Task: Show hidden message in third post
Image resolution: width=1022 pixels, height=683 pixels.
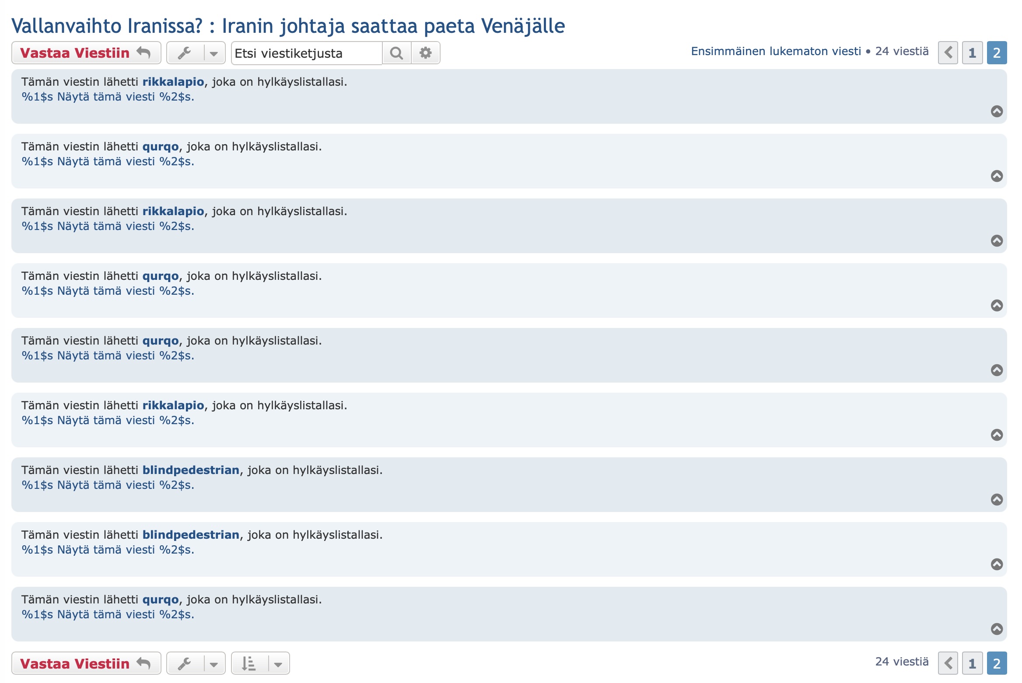Action: click(108, 226)
